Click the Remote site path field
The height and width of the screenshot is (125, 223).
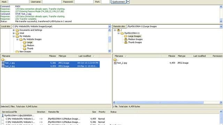coord(173,26)
